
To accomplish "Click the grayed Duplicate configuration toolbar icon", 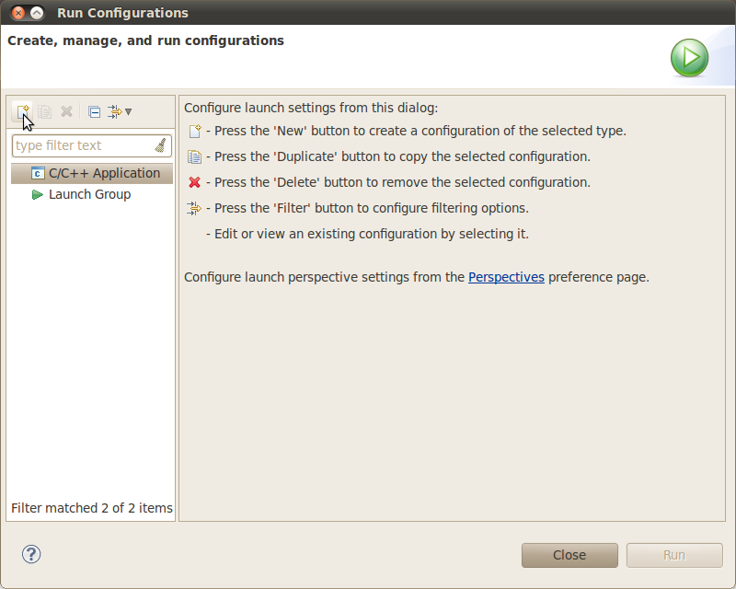I will (44, 111).
